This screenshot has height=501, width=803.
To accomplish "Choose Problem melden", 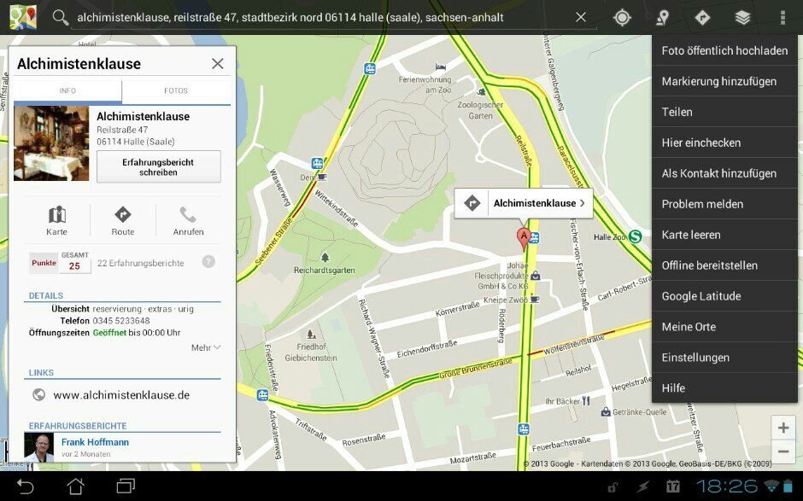I will pyautogui.click(x=724, y=204).
